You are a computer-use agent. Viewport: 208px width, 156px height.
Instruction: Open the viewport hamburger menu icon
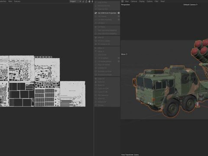tap(122, 1)
